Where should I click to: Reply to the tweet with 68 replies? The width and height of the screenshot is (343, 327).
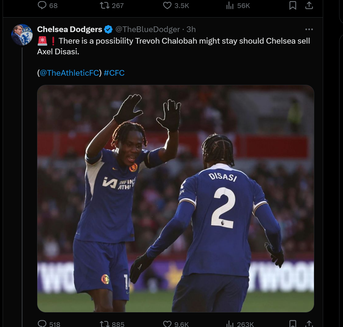pyautogui.click(x=42, y=5)
